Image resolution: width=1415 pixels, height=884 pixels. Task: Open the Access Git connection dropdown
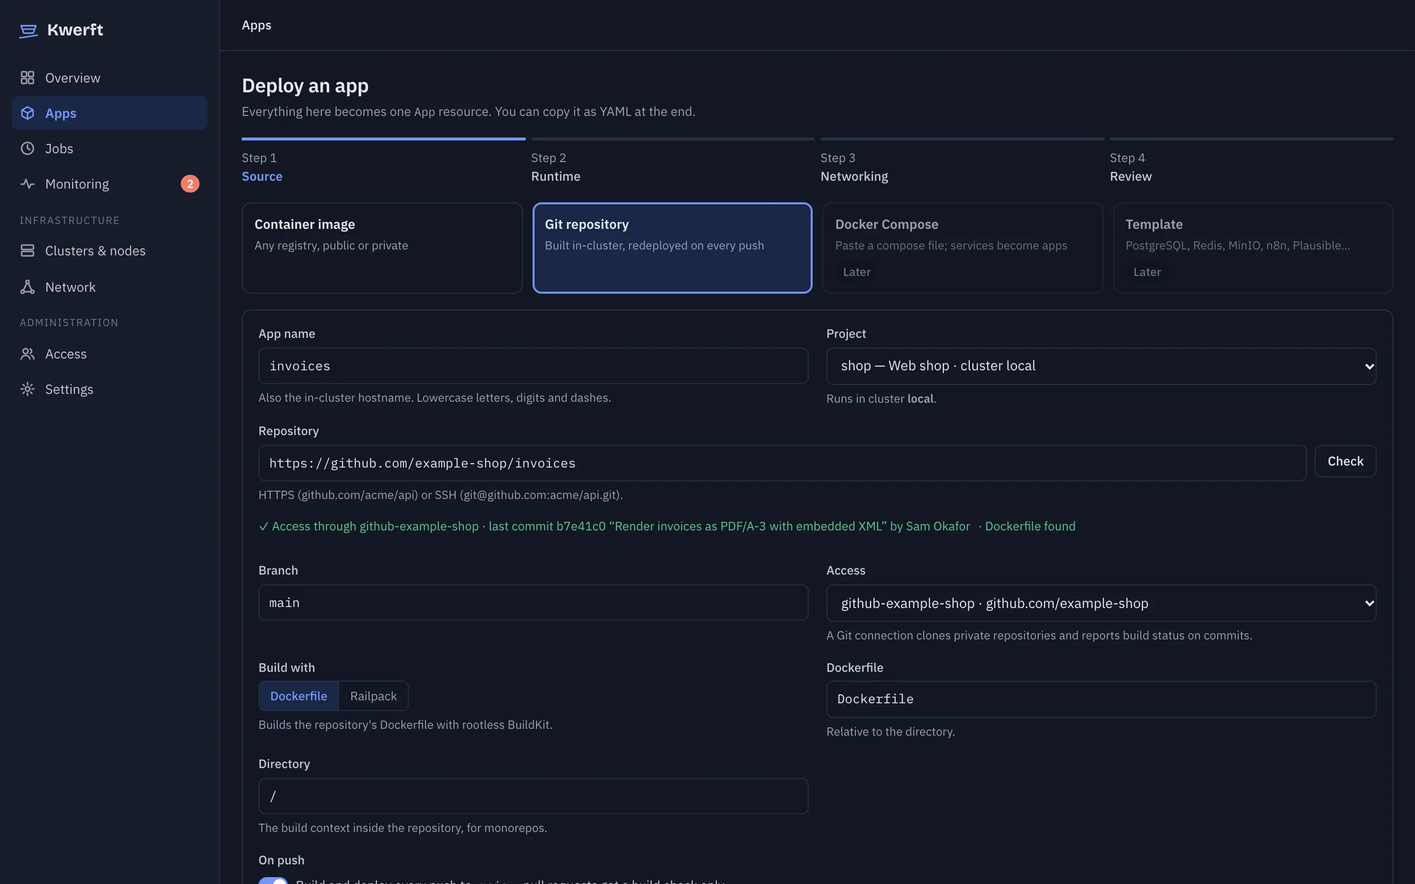1101,603
